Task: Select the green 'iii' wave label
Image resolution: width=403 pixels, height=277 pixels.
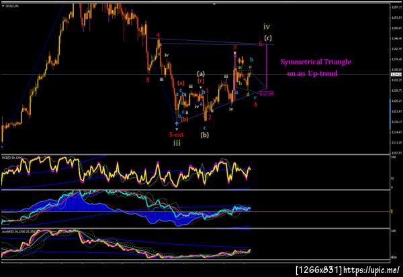Action: (x=177, y=144)
